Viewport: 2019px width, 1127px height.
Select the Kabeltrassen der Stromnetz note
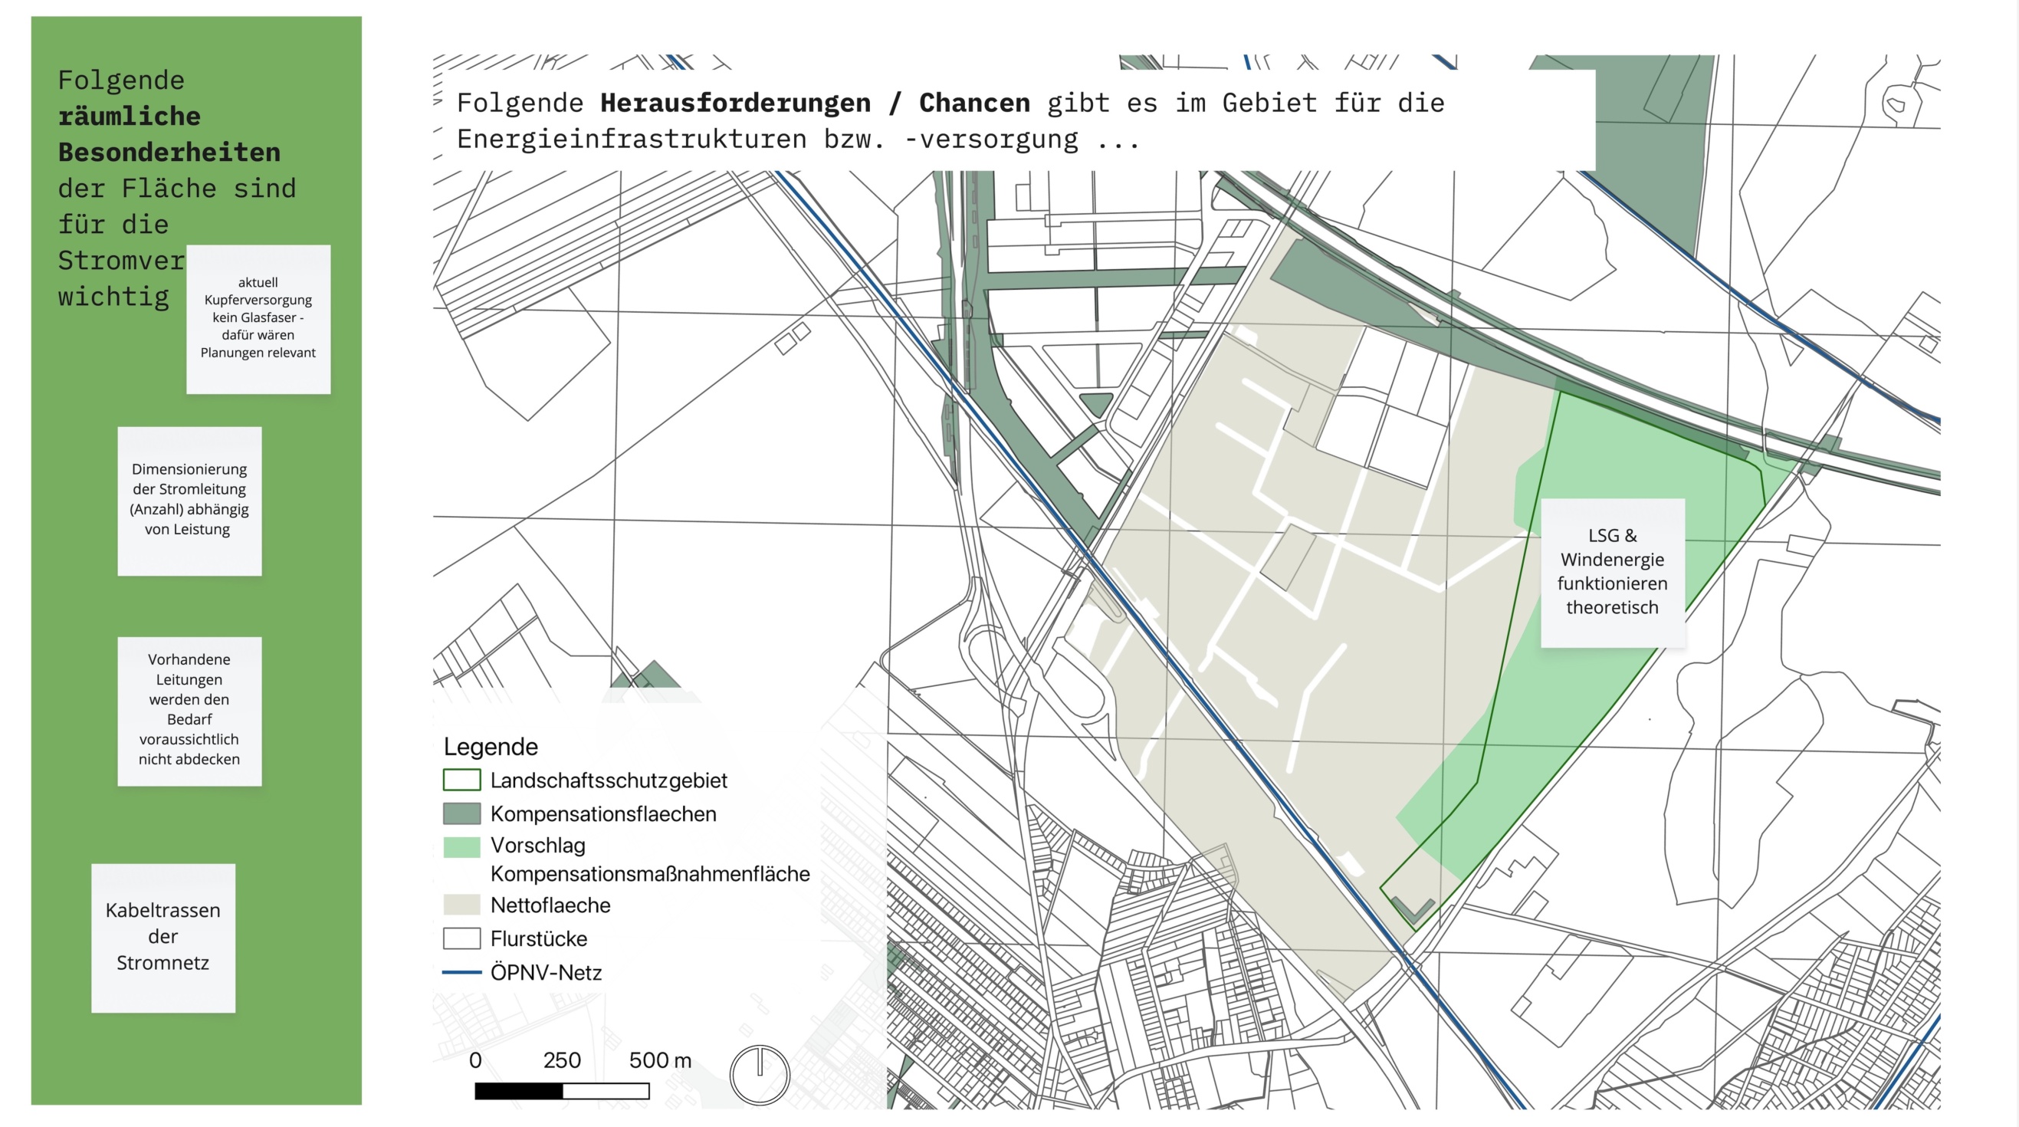click(x=163, y=938)
